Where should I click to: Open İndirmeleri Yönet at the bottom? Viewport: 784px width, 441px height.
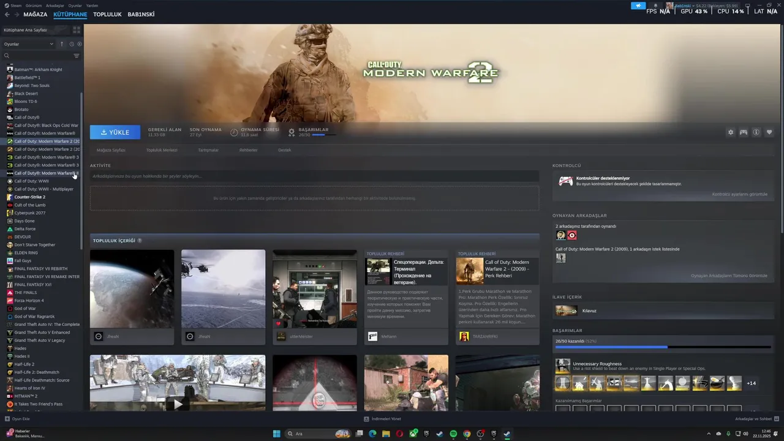pos(382,419)
